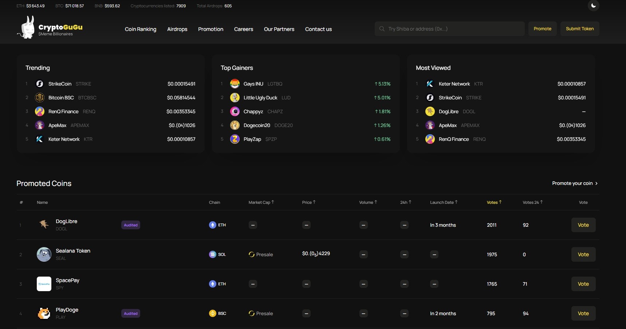Sort table by Volume

point(368,202)
